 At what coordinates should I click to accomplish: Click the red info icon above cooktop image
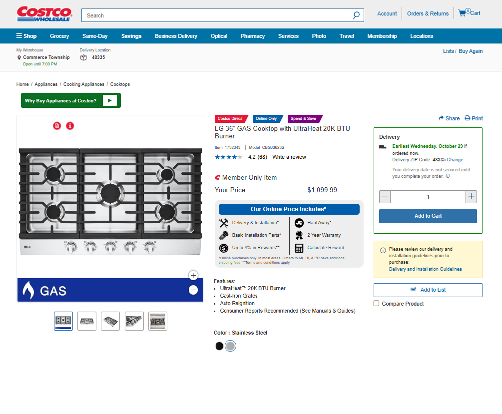pos(70,126)
